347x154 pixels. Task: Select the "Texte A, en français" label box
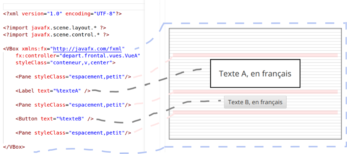point(255,73)
